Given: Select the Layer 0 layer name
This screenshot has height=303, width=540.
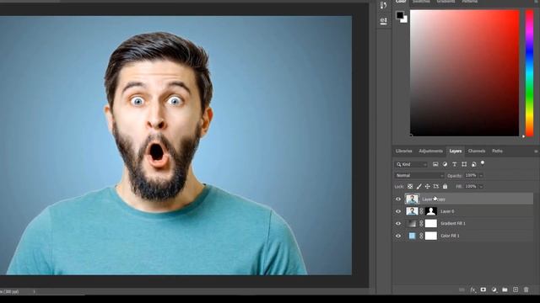Looking at the screenshot, I should coord(447,211).
